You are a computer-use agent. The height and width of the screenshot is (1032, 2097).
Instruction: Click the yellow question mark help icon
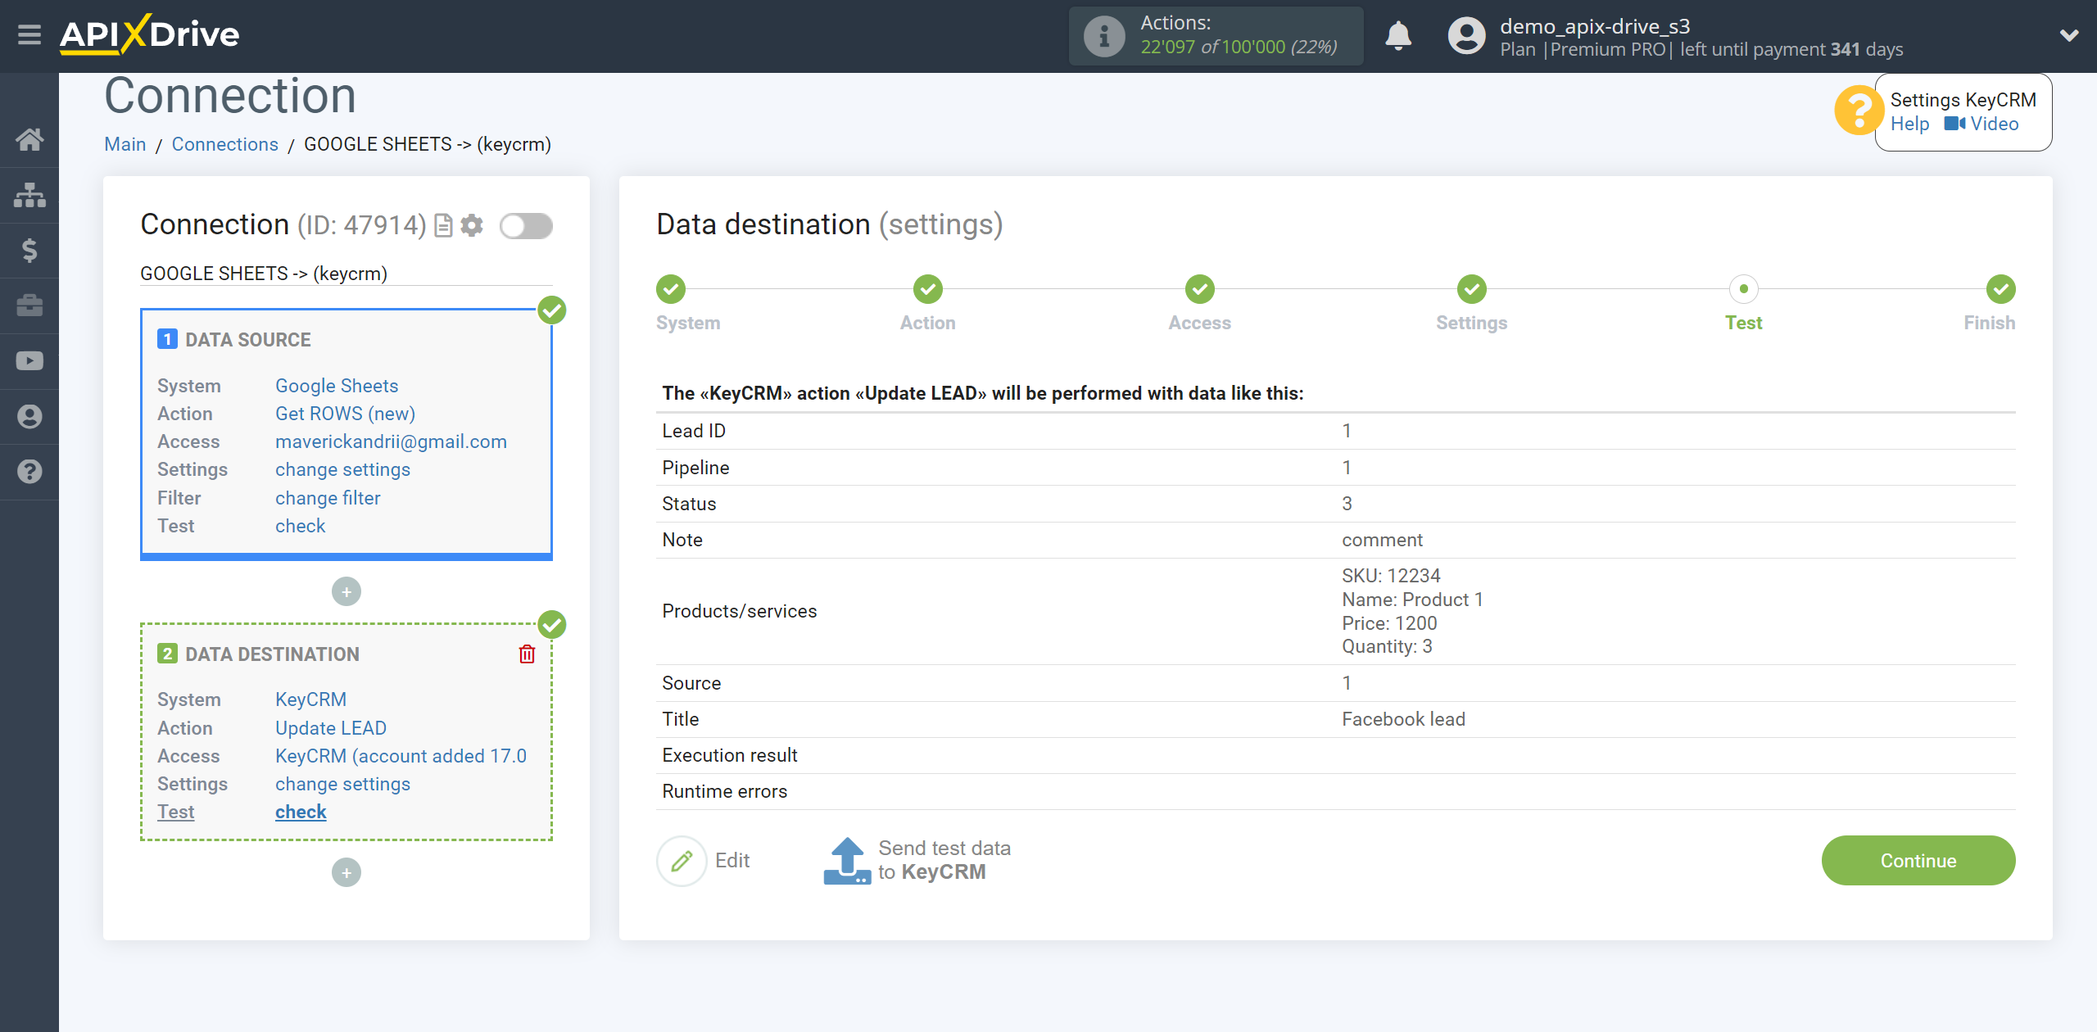pos(1859,111)
